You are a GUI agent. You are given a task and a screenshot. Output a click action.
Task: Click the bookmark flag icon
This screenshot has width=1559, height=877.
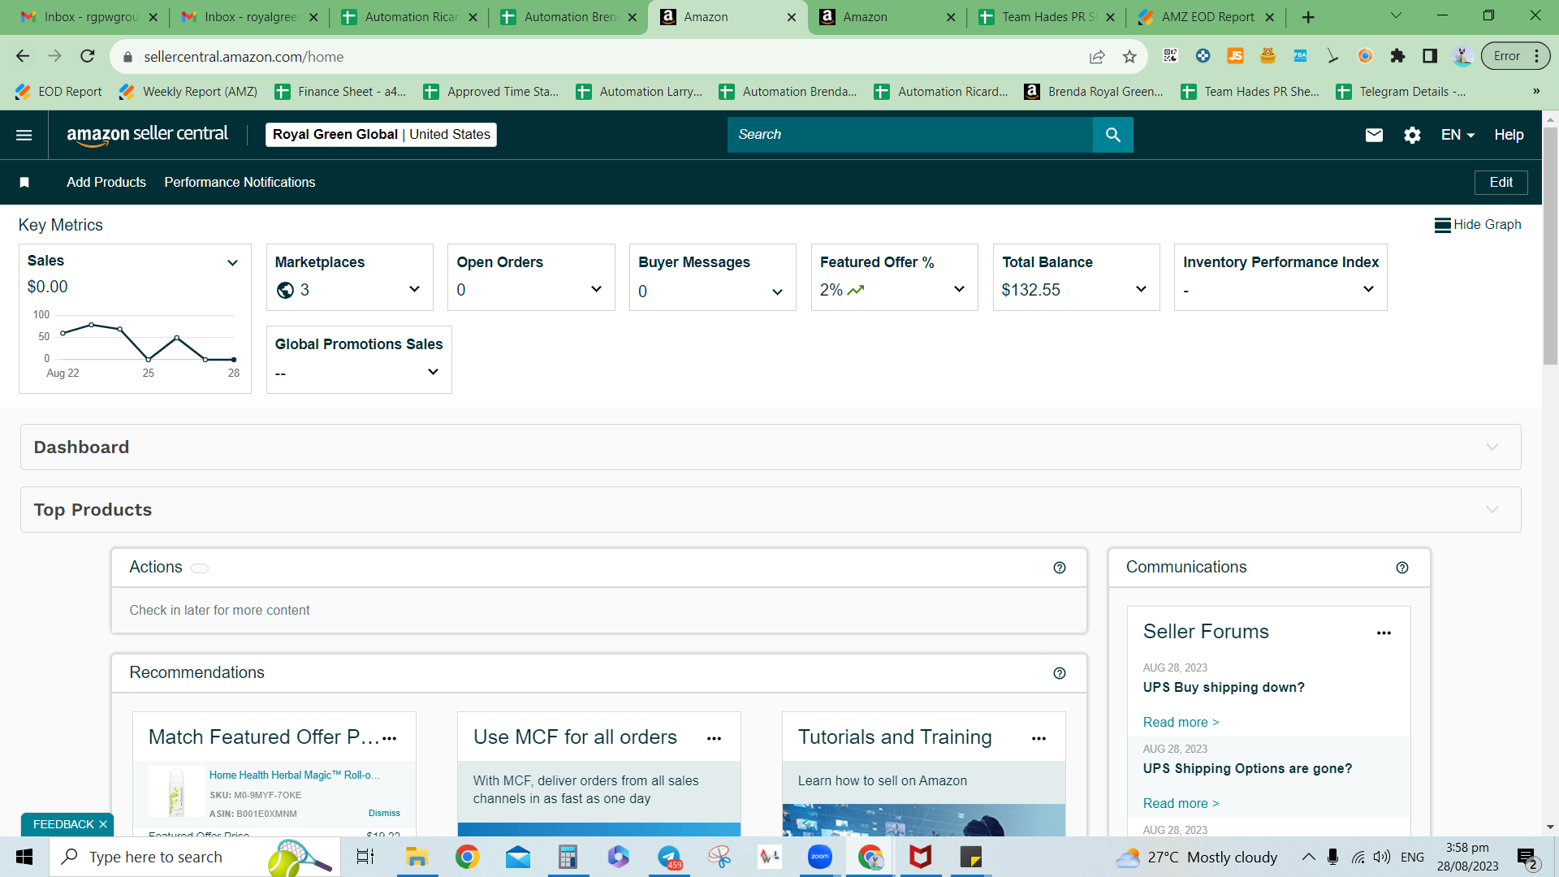[24, 183]
